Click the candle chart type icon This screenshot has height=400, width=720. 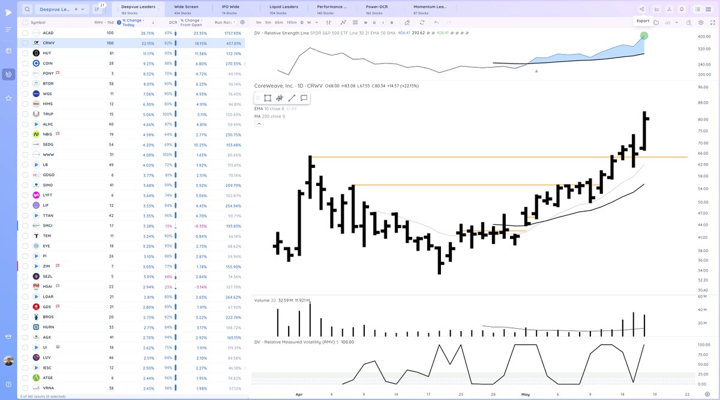(328, 22)
